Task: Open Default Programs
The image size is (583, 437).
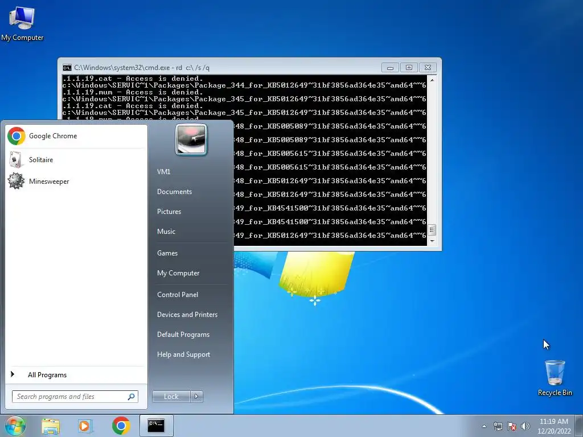Action: [x=183, y=335]
